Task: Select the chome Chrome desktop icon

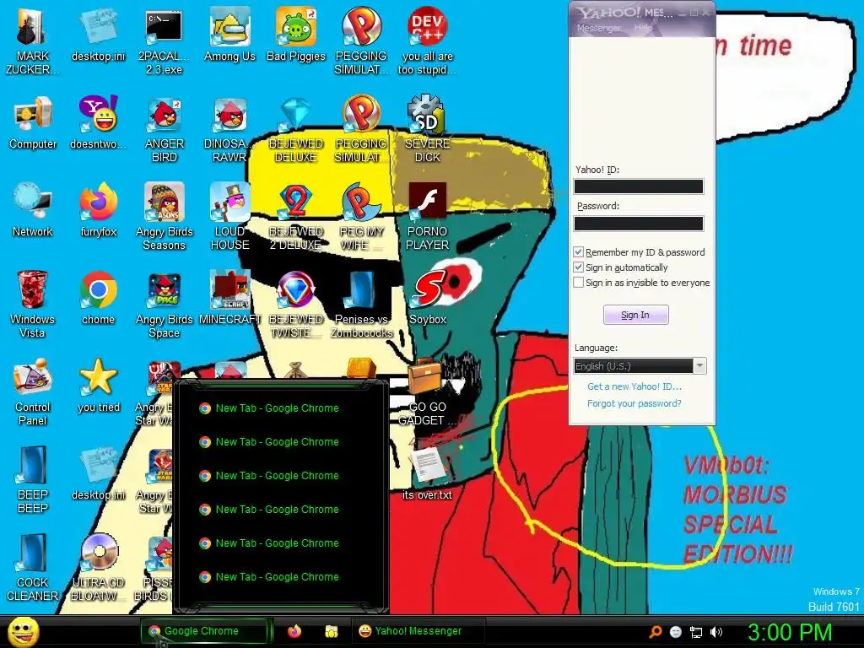Action: 98,298
